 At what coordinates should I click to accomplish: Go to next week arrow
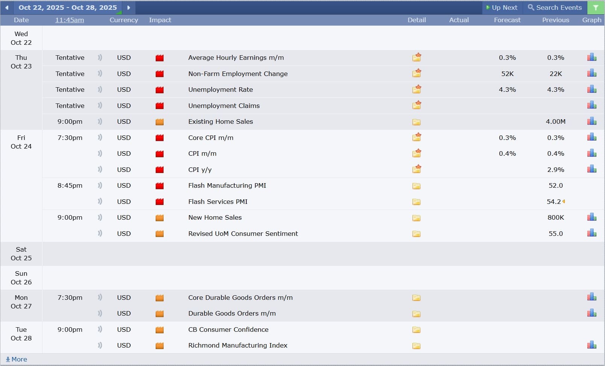(x=129, y=8)
